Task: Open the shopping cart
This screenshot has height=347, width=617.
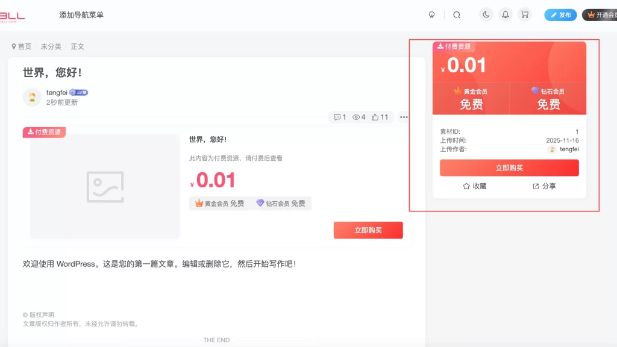Action: pyautogui.click(x=525, y=14)
